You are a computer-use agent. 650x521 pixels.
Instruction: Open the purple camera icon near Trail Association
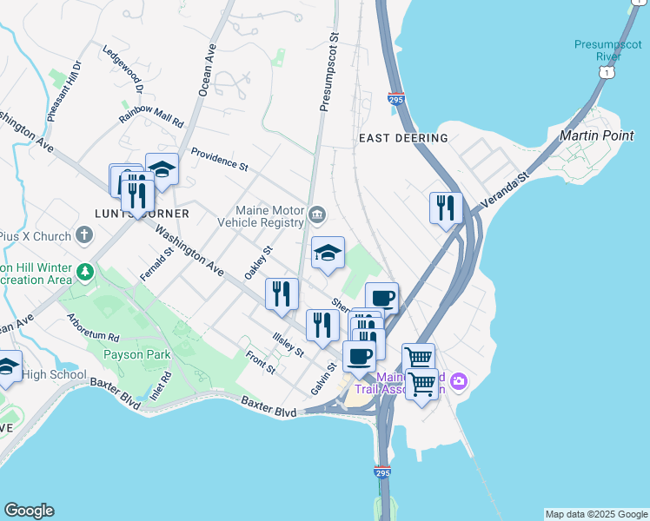pyautogui.click(x=460, y=380)
